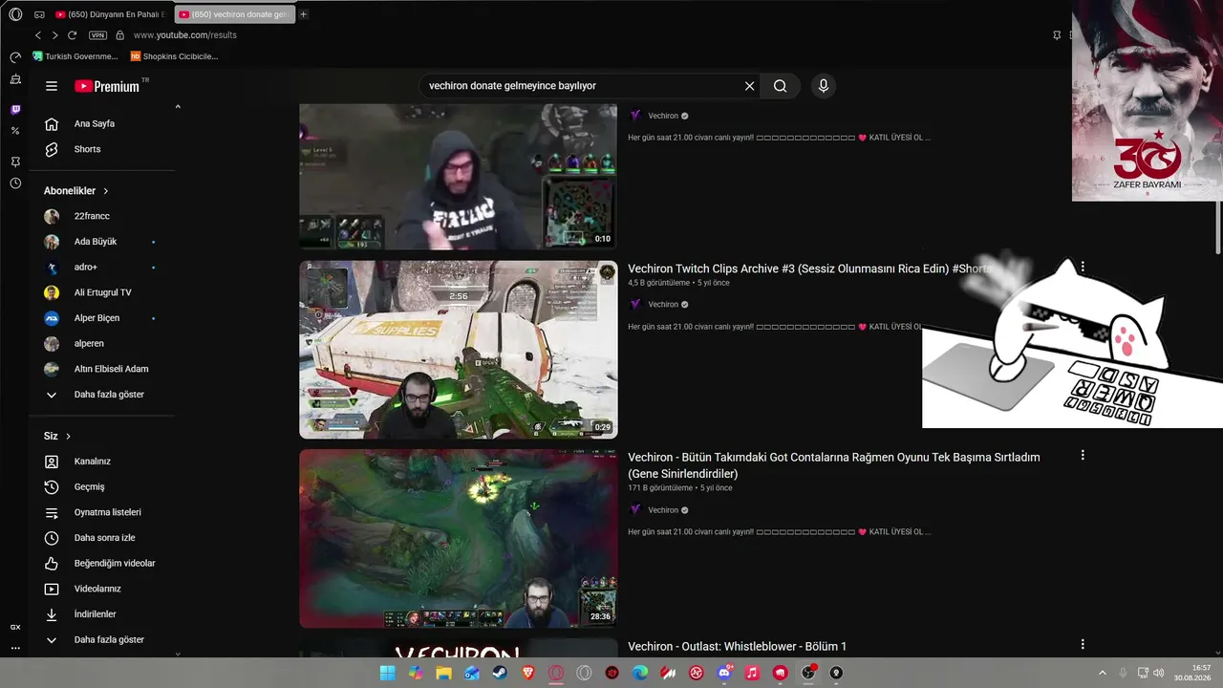The width and height of the screenshot is (1223, 688).
Task: Open Twitch panel in the Opera sidebar
Action: [15, 110]
